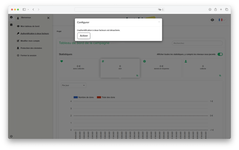239x150 pixels.
Task: Click the icon on donné en moyenne card
Action: [144, 61]
